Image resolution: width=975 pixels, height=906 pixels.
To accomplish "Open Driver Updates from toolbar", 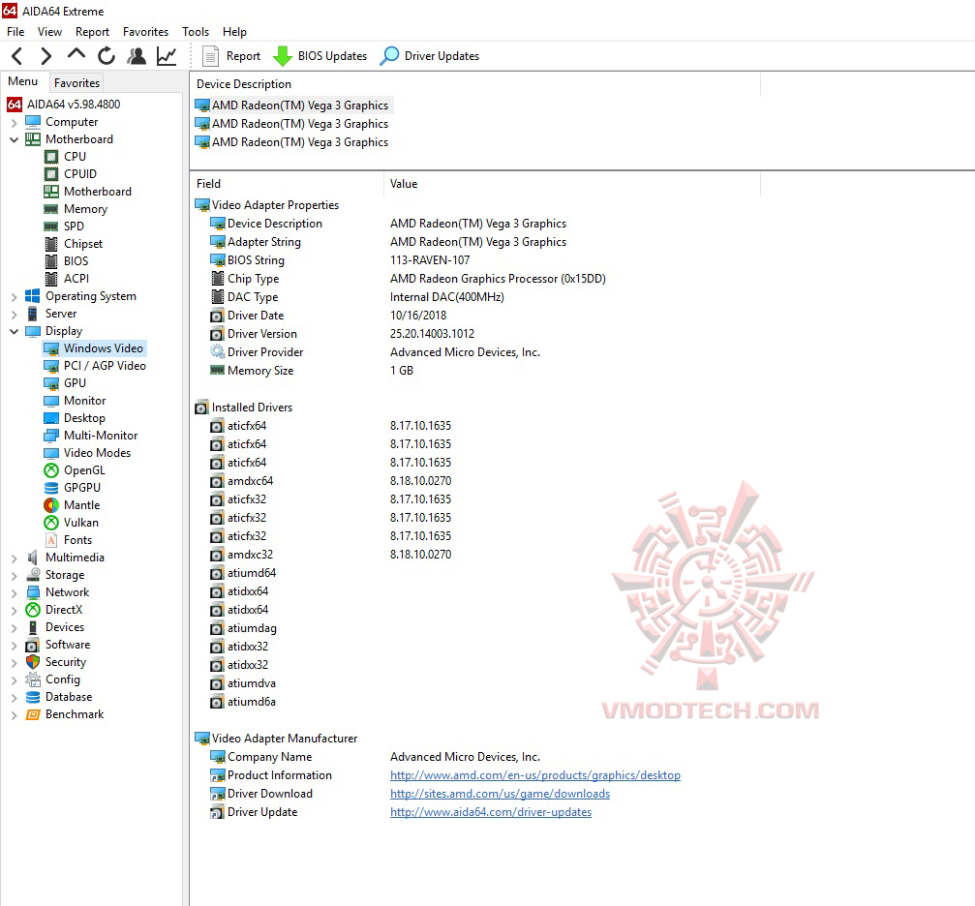I will 430,56.
